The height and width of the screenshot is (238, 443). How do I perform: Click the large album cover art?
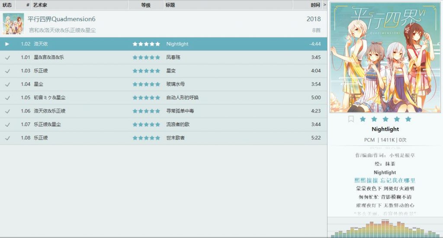pos(385,58)
